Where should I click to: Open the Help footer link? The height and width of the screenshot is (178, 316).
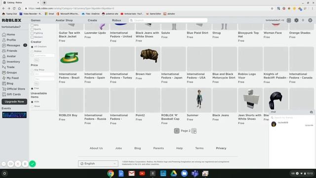pos(179,148)
